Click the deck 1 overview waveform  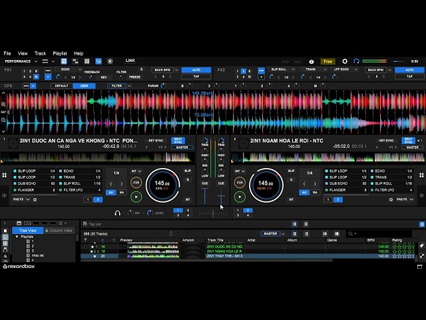[x=98, y=157]
